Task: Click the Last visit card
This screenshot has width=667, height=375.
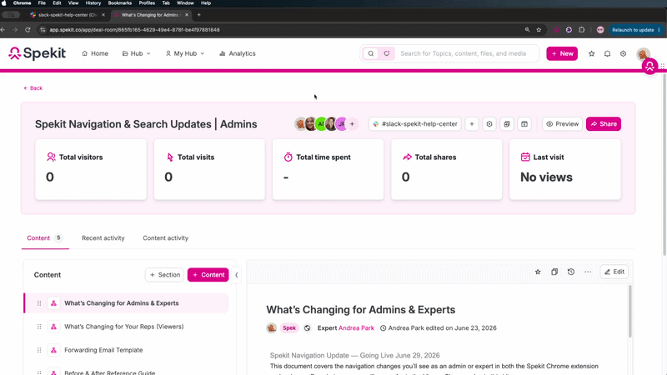Action: pos(565,169)
